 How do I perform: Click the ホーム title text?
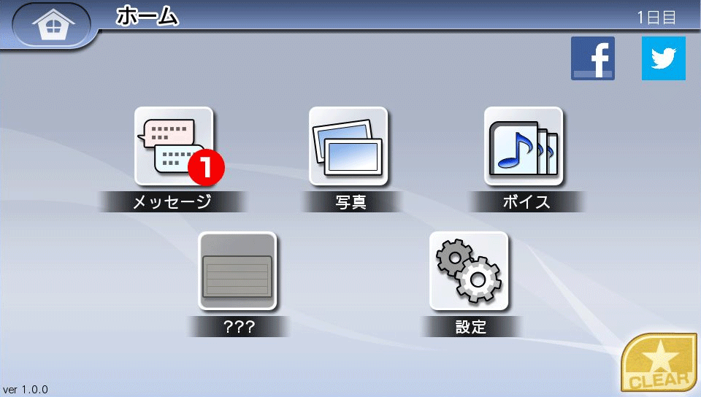point(147,16)
